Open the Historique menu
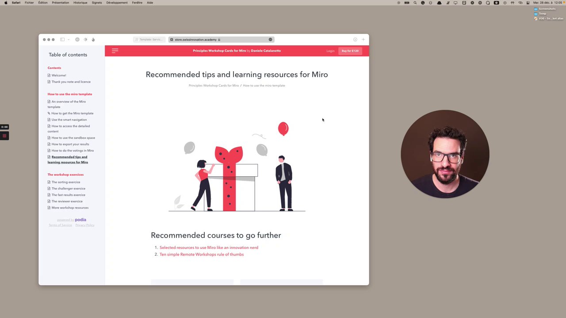The width and height of the screenshot is (566, 318). 80,3
